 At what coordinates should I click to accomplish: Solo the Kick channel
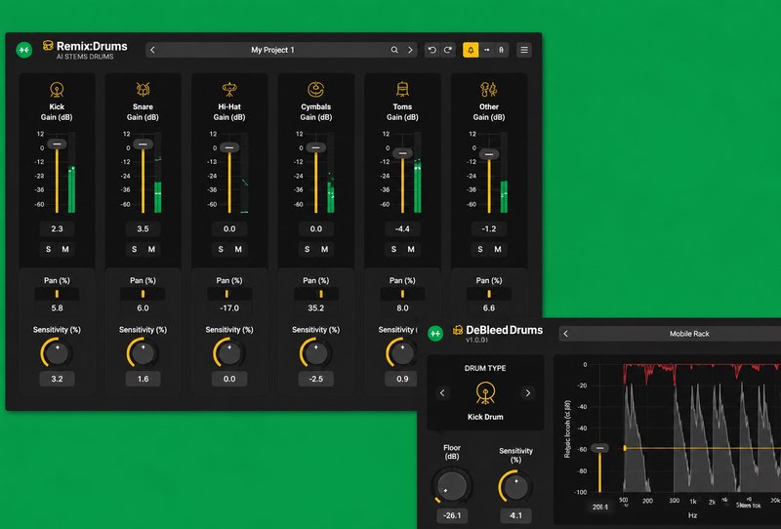point(48,249)
